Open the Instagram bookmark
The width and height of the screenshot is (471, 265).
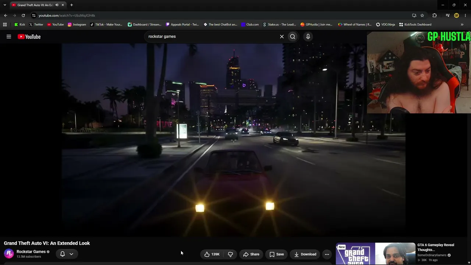pyautogui.click(x=77, y=25)
